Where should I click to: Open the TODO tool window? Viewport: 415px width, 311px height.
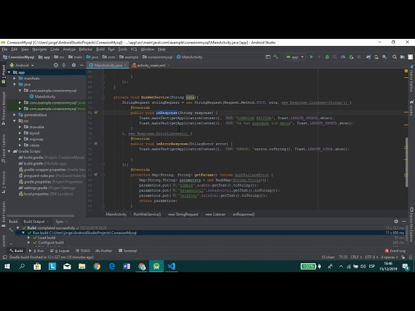pos(82,251)
